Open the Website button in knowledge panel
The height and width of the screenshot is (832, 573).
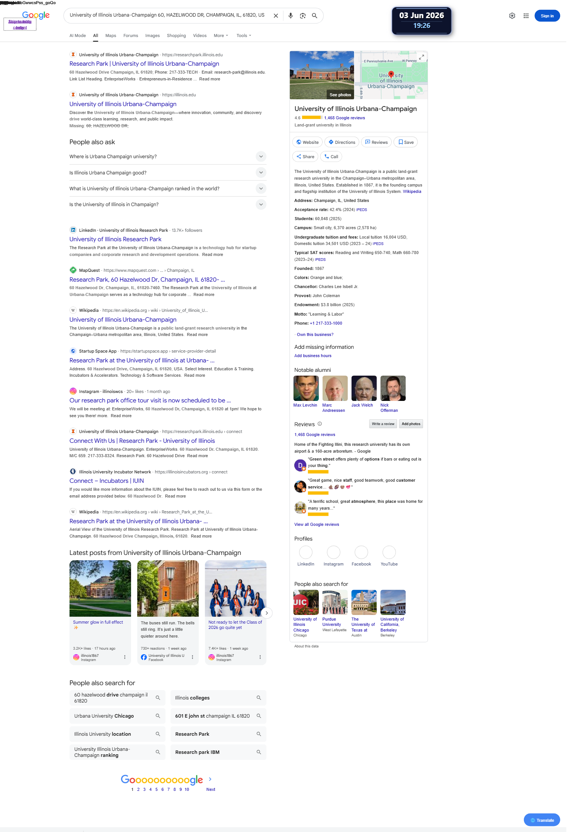pos(307,142)
